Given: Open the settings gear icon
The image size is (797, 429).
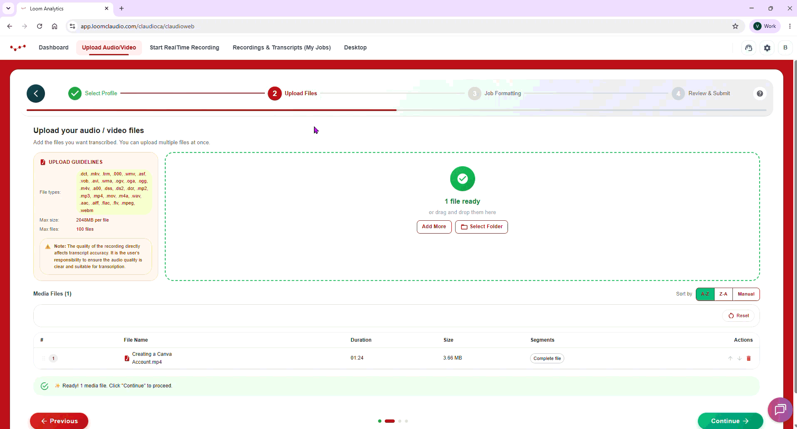Looking at the screenshot, I should pyautogui.click(x=767, y=48).
